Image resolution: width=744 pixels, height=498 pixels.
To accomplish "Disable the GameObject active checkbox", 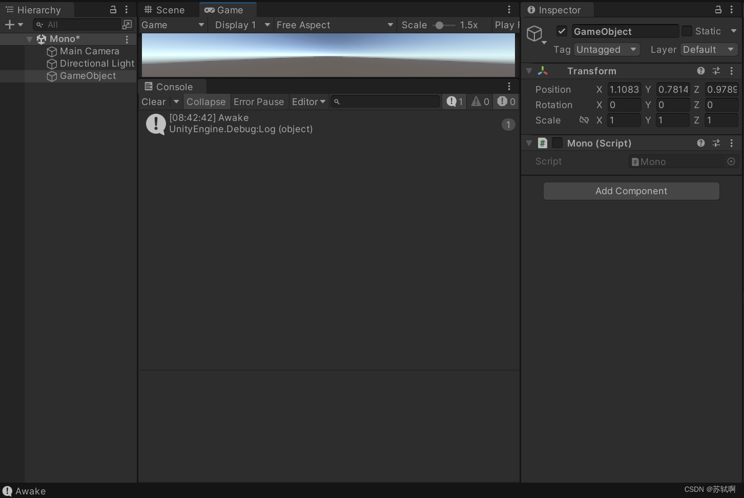I will click(562, 31).
